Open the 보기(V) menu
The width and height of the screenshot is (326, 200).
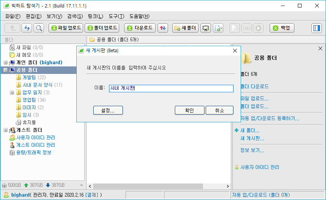(x=55, y=16)
